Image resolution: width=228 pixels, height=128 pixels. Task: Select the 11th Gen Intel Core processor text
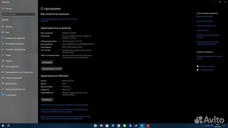76,37
